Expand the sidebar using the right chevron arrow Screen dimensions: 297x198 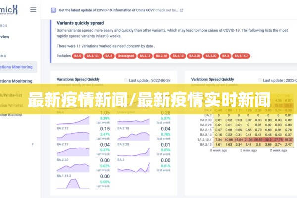(x=33, y=144)
